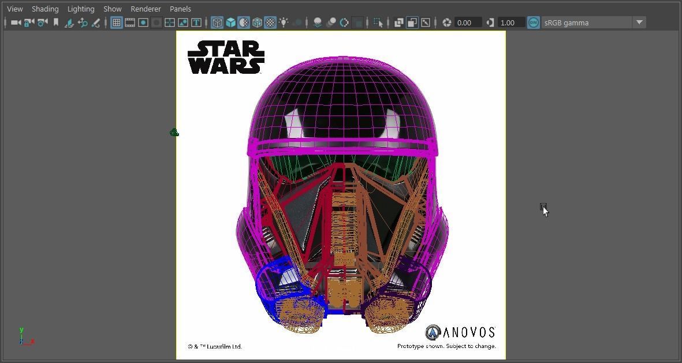Toggle Use Default Material icon
Image resolution: width=682 pixels, height=363 pixels.
[244, 23]
